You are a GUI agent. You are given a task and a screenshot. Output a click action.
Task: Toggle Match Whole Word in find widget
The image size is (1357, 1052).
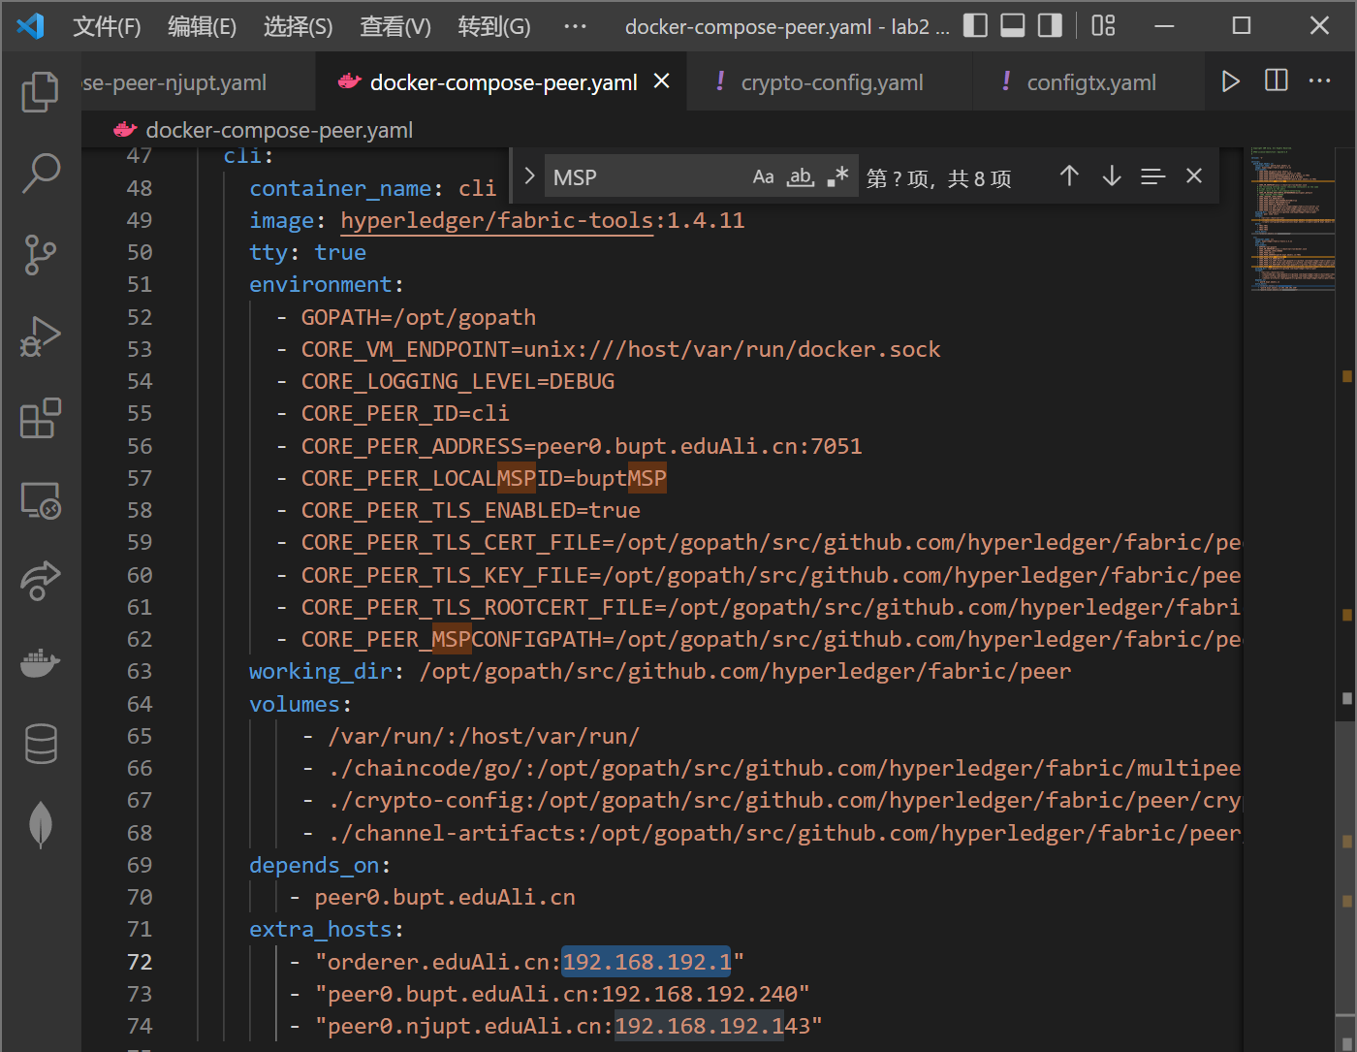[x=801, y=176]
